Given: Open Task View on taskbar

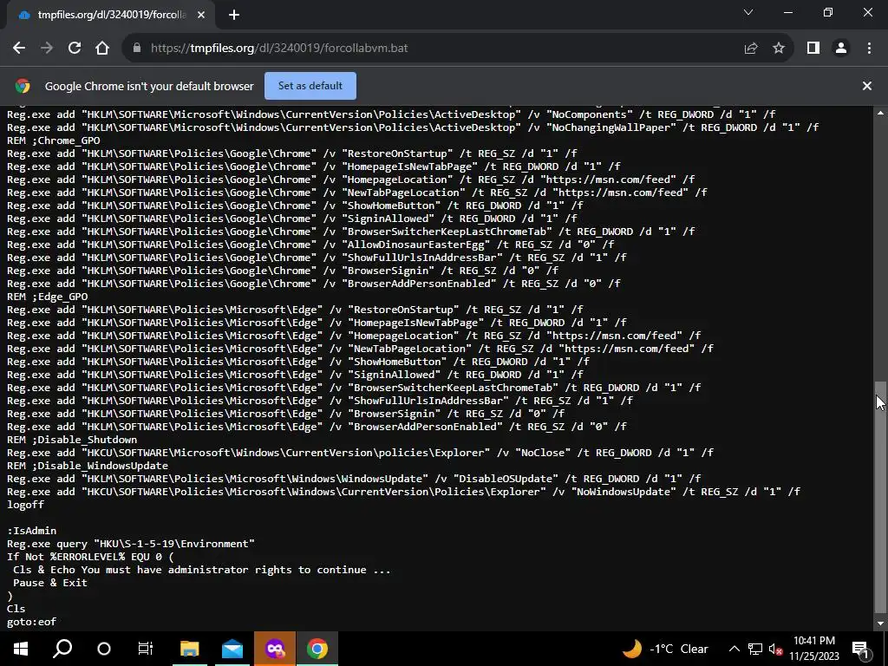Looking at the screenshot, I should point(146,649).
